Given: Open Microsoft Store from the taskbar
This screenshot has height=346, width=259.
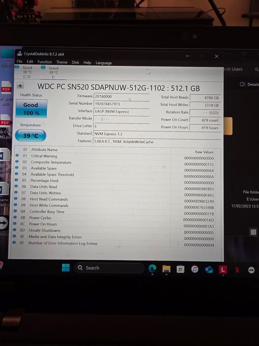Looking at the screenshot, I should coord(180,269).
